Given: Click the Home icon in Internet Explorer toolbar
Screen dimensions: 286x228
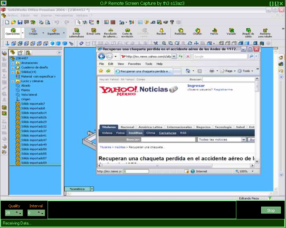Looking at the screenshot, I should (188, 71).
